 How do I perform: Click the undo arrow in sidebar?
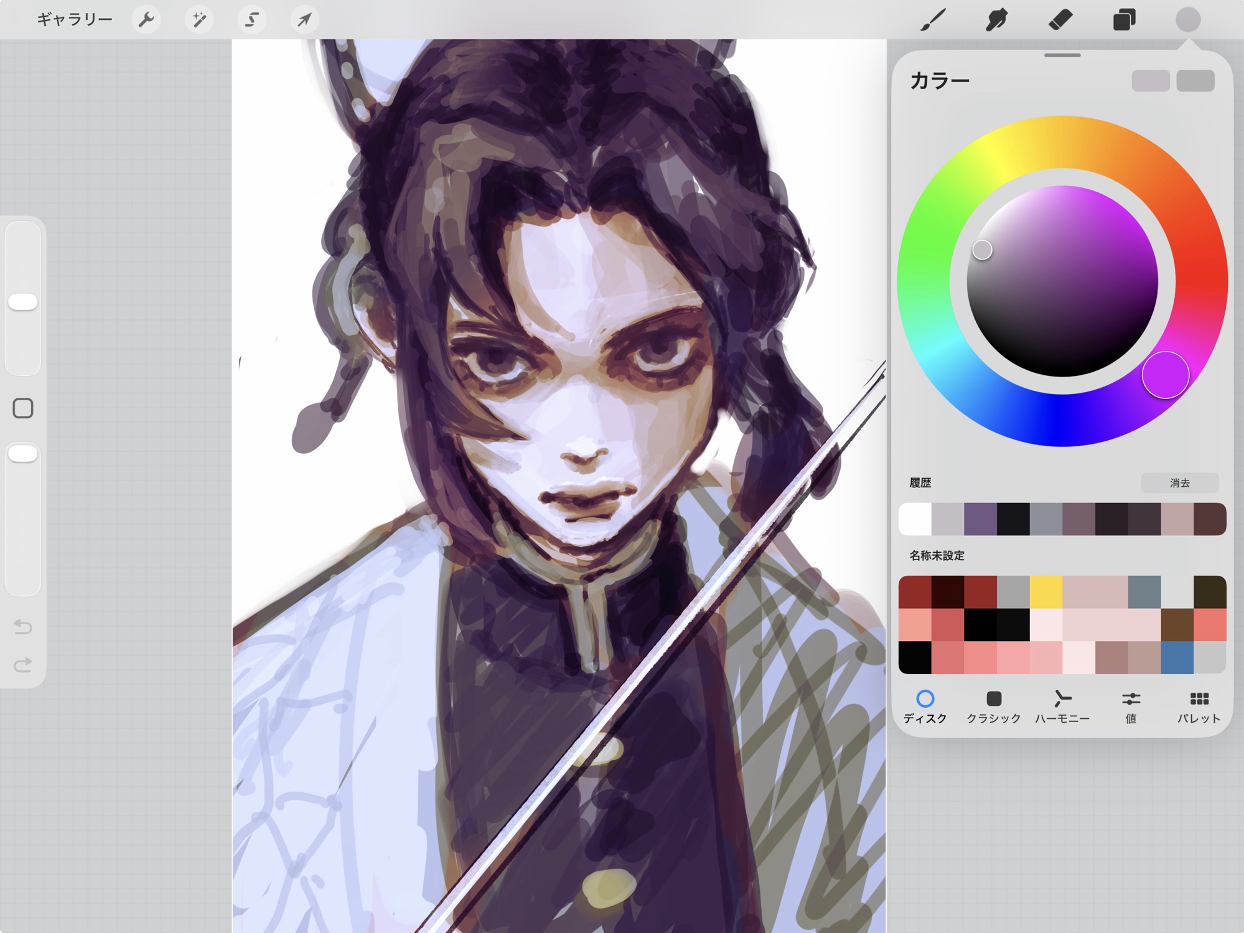23,626
